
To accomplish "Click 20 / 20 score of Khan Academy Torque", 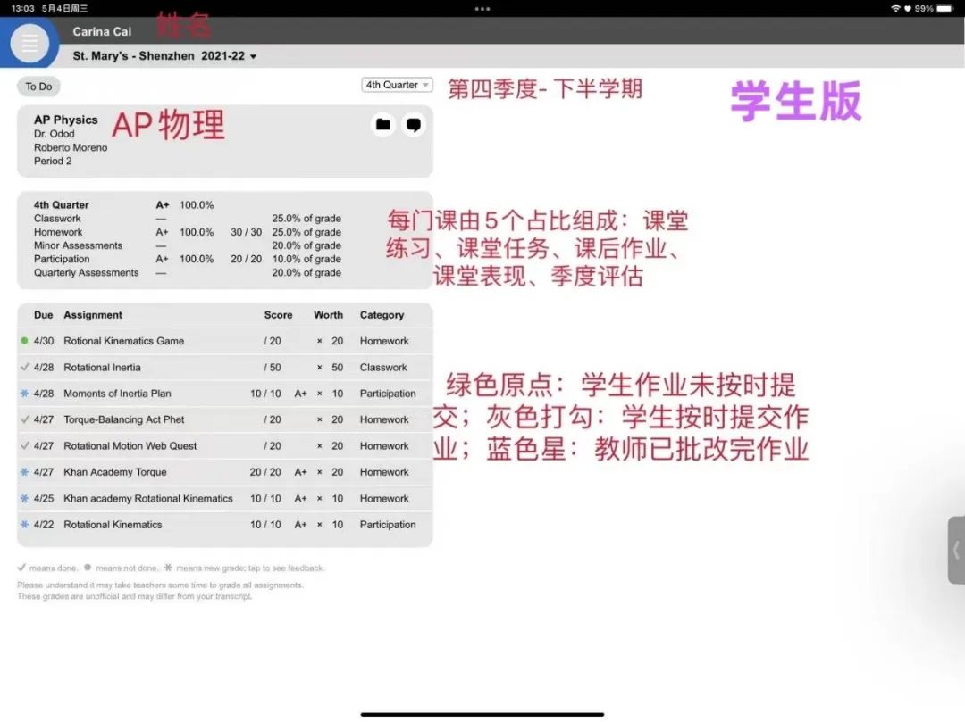I will (265, 472).
